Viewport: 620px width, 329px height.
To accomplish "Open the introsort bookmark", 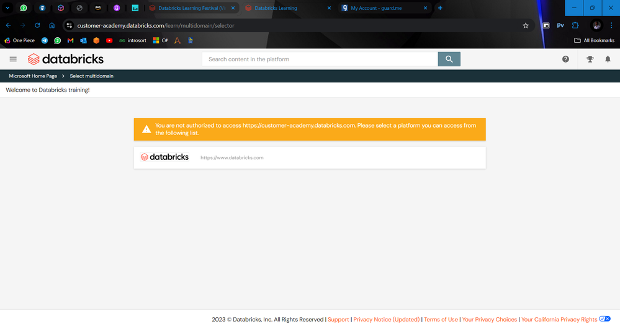I will (x=132, y=40).
